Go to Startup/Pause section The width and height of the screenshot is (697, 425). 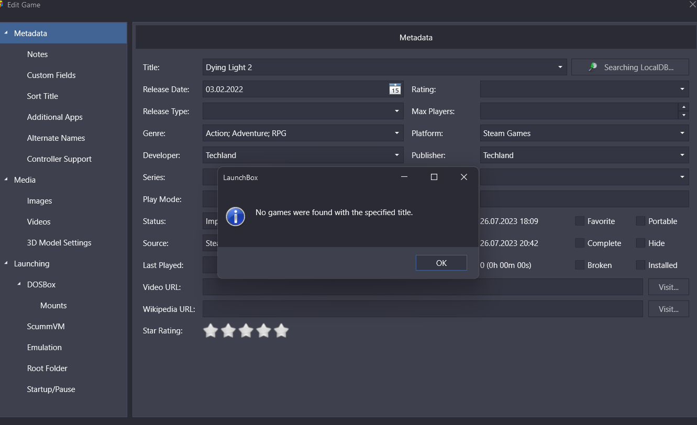tap(51, 389)
